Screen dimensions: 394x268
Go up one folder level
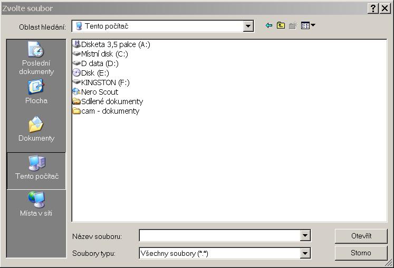coord(281,26)
